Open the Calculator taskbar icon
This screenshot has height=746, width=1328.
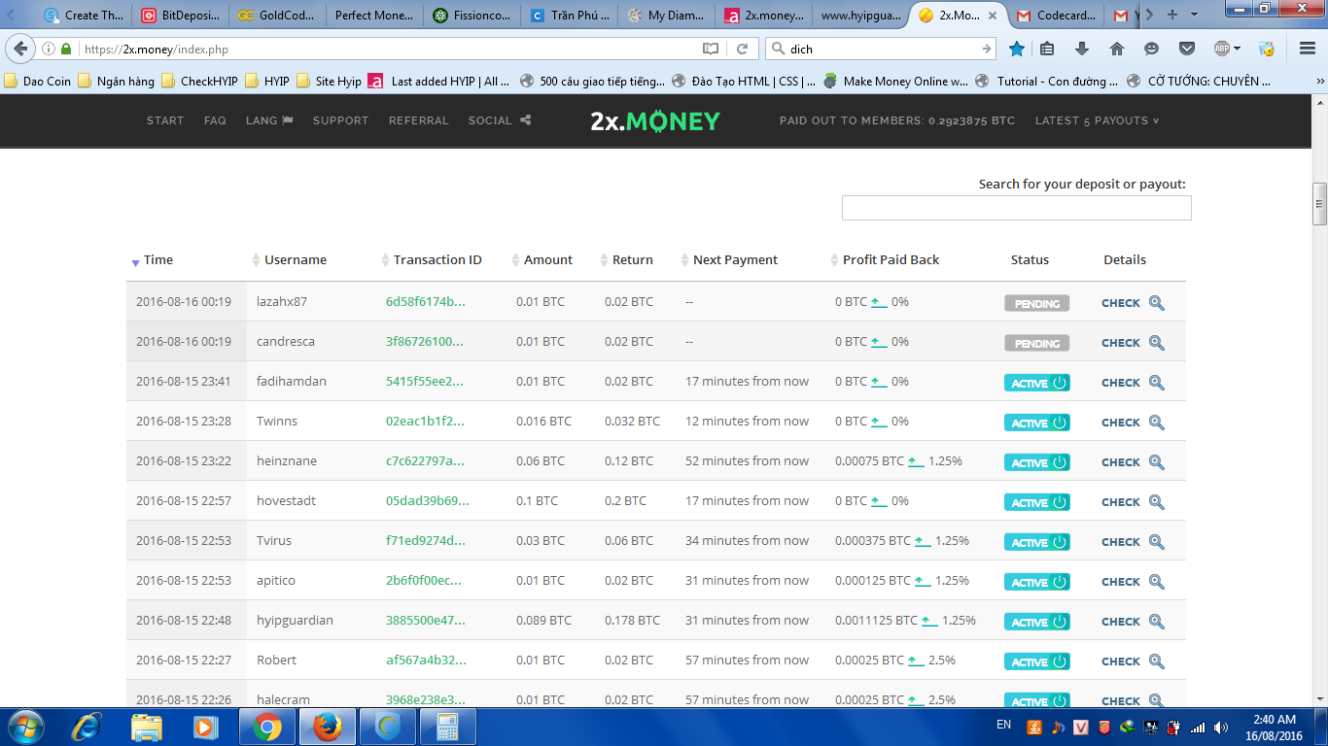point(447,727)
